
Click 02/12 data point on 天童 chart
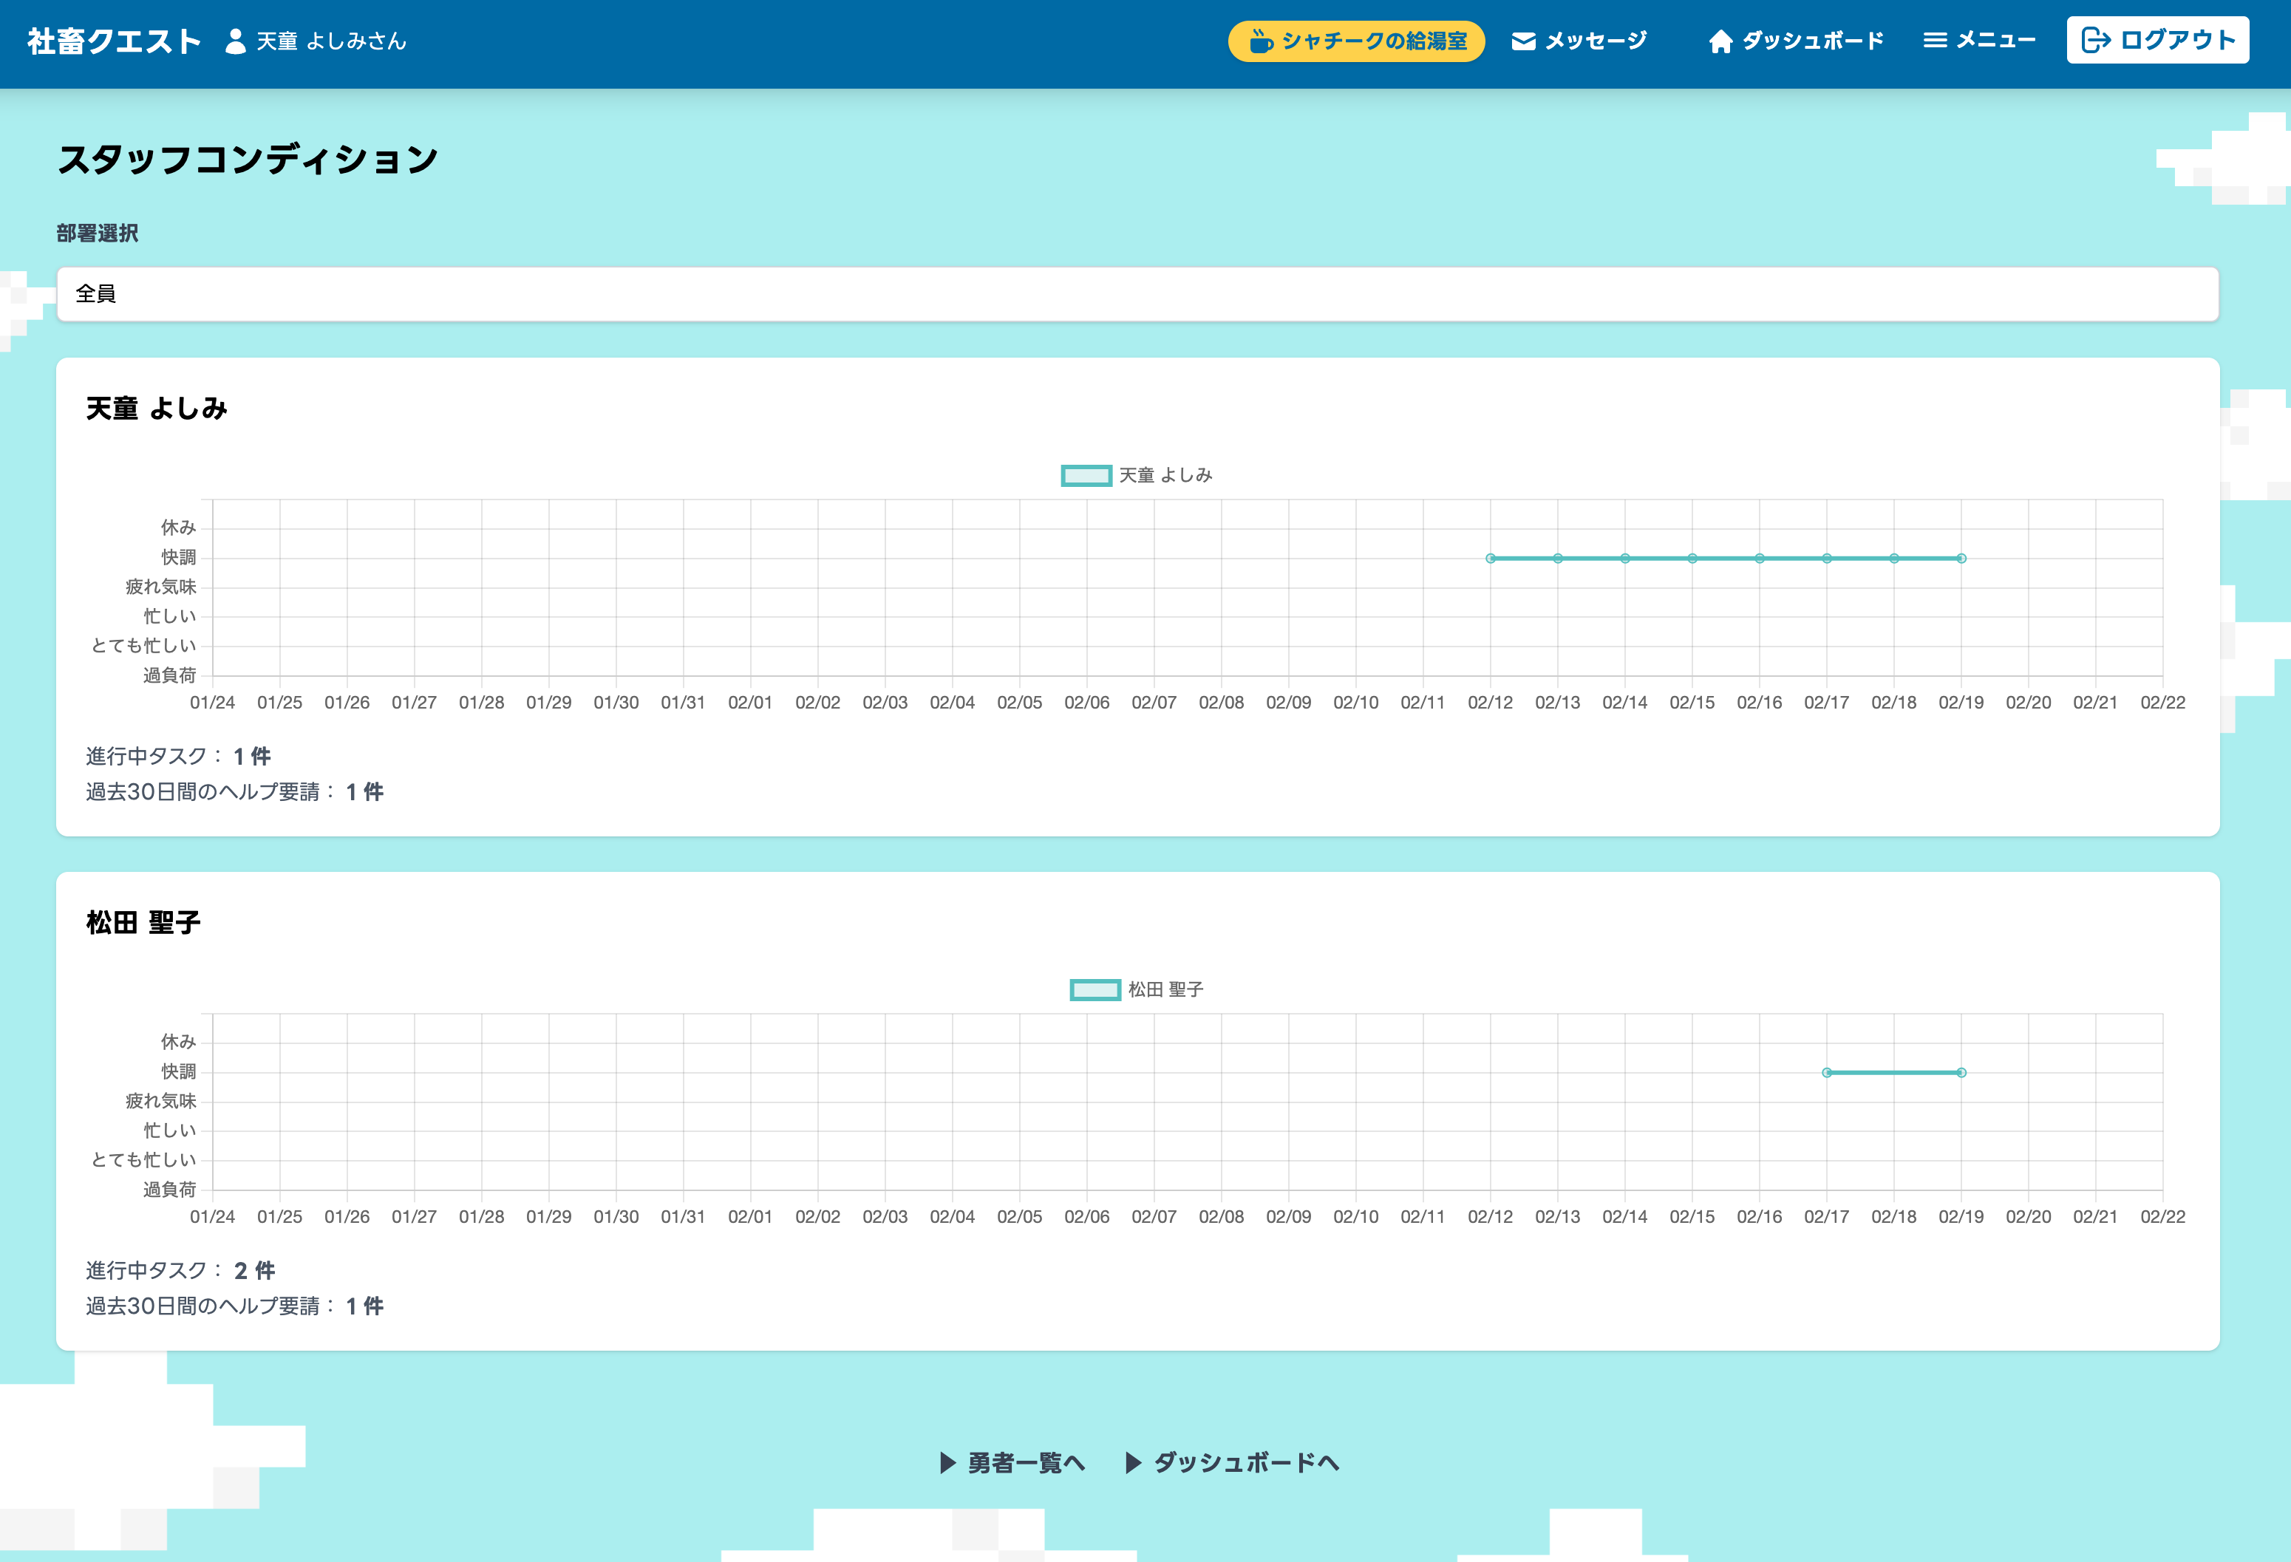tap(1490, 559)
